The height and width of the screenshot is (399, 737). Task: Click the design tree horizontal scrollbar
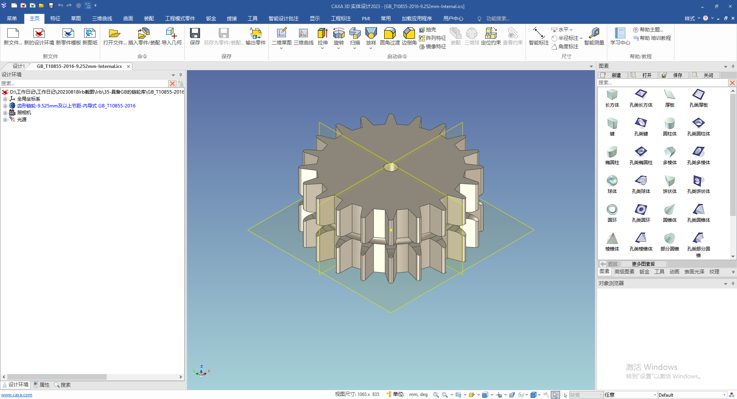(x=57, y=377)
